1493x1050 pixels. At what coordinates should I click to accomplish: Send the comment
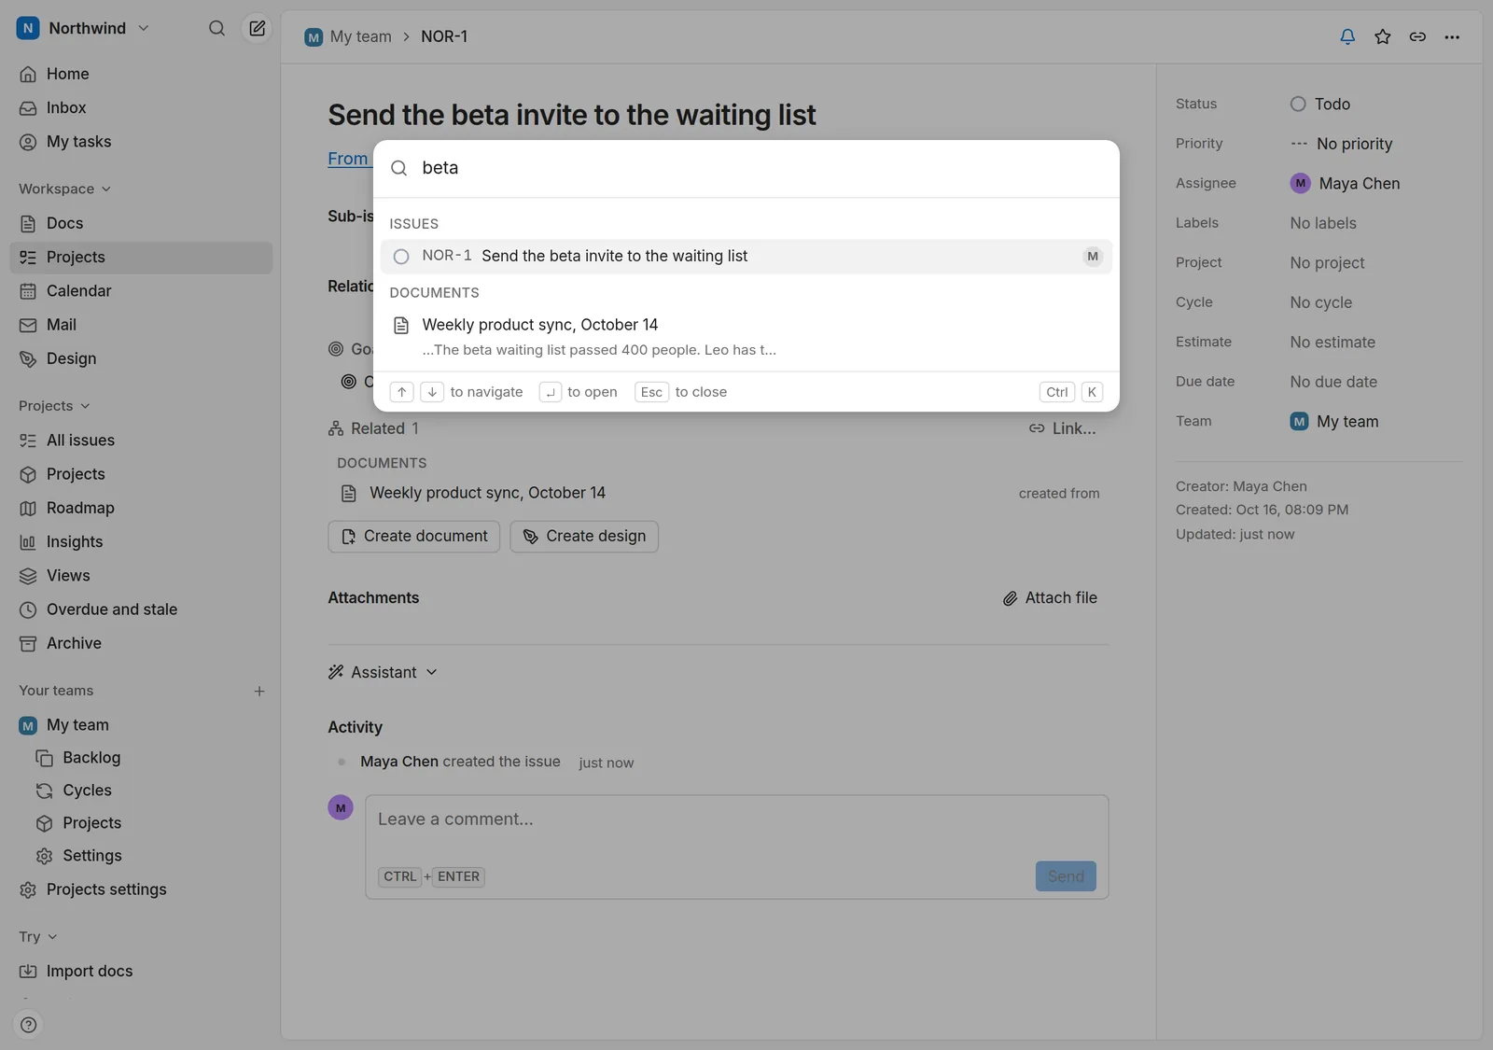click(1066, 876)
